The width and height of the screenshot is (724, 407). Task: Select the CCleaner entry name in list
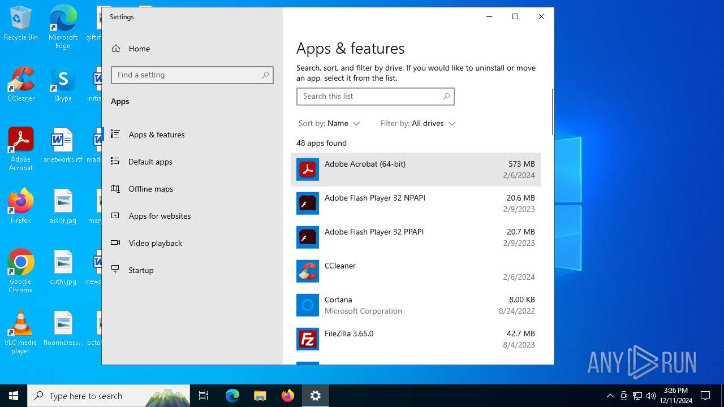click(340, 266)
